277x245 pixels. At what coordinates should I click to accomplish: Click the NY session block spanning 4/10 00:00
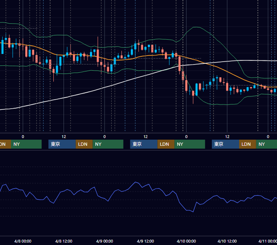[x=190, y=144]
